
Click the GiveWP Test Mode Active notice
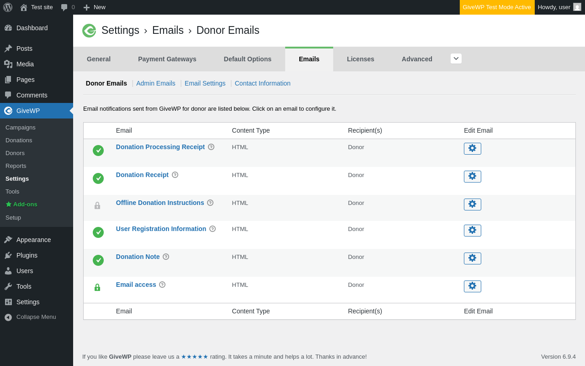point(497,7)
